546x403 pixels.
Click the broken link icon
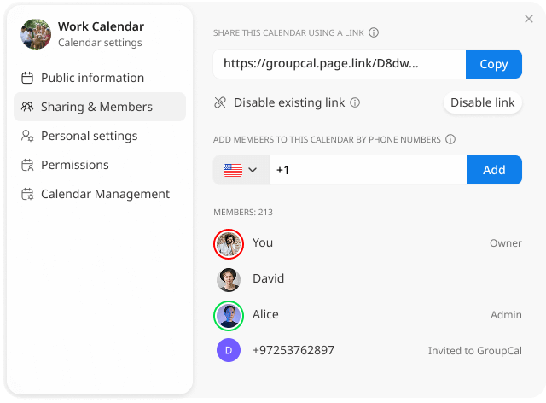tap(220, 102)
